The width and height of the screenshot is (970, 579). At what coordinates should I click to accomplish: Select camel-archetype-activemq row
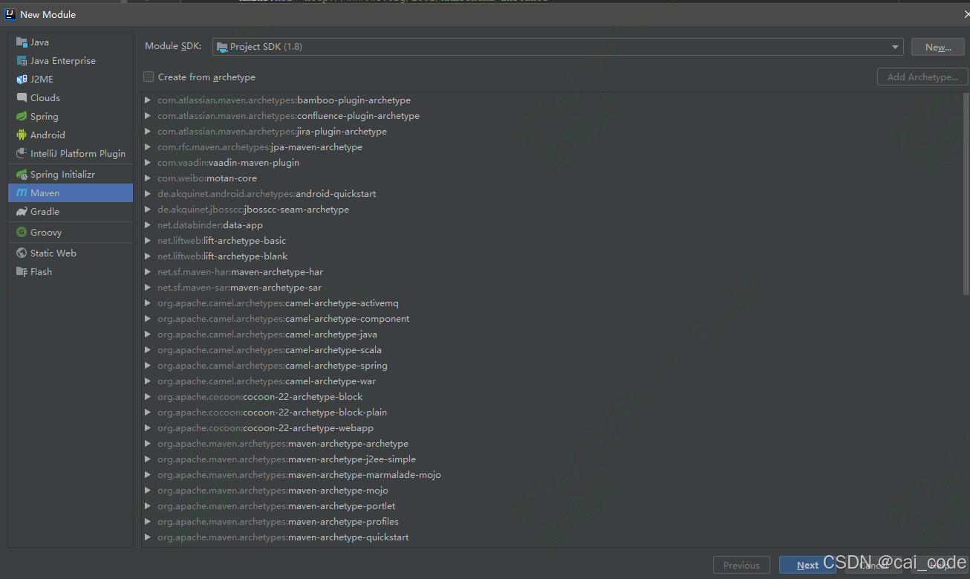[x=552, y=303]
